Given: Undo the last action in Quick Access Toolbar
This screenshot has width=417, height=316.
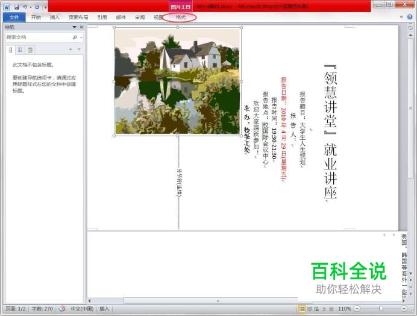Looking at the screenshot, I should [25, 7].
